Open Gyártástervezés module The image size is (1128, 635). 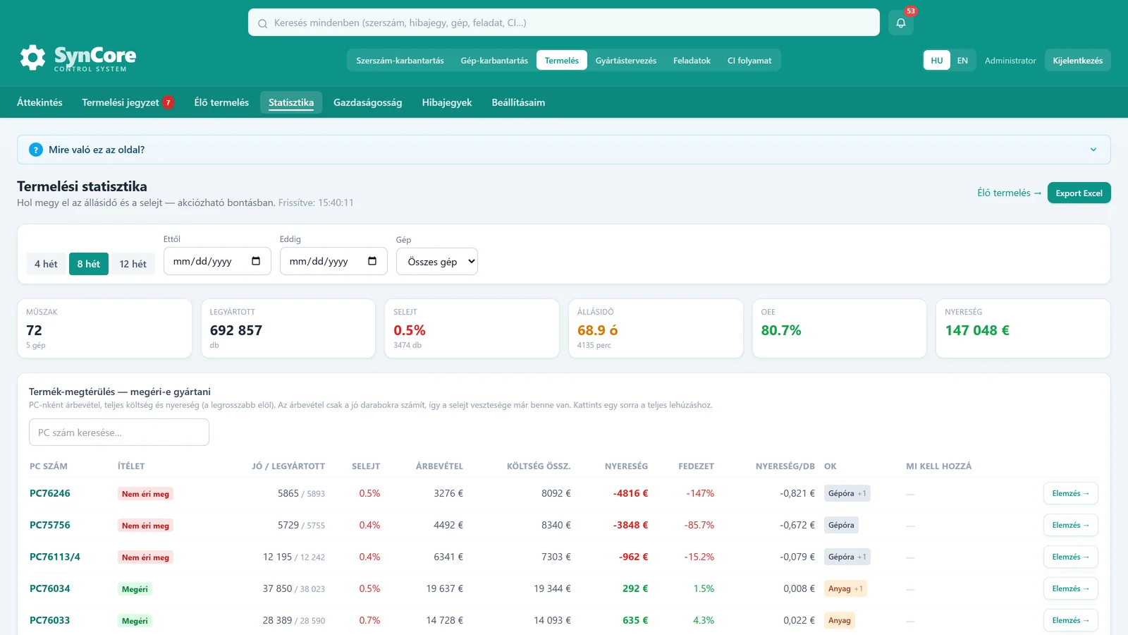[x=626, y=61]
